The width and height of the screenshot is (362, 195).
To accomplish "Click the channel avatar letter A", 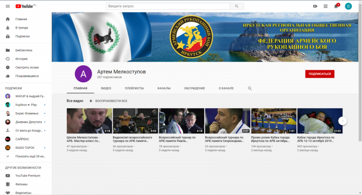I will 83,74.
